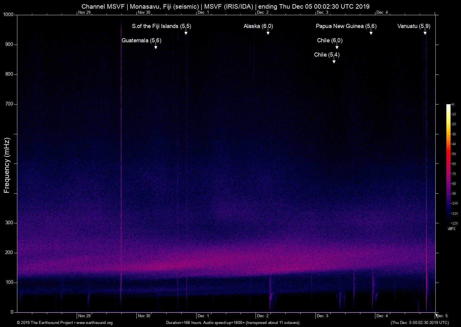The image size is (461, 327).
Task: Select the 200 frequency tick label
Action: pyautogui.click(x=10, y=253)
